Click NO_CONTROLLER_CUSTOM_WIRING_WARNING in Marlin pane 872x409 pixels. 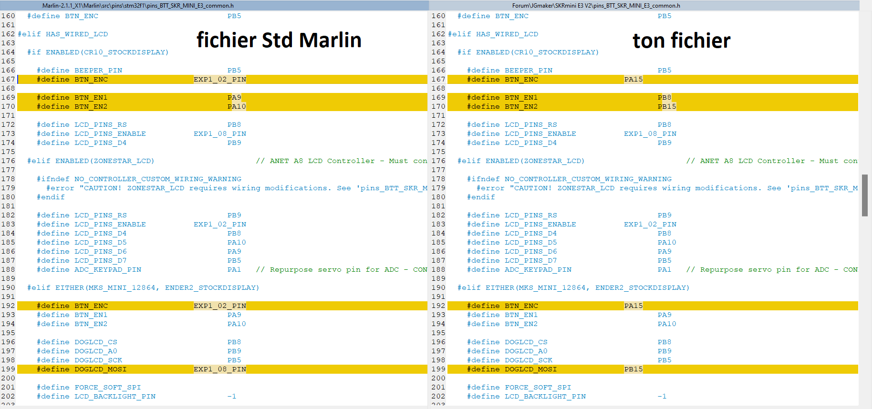pyautogui.click(x=158, y=179)
